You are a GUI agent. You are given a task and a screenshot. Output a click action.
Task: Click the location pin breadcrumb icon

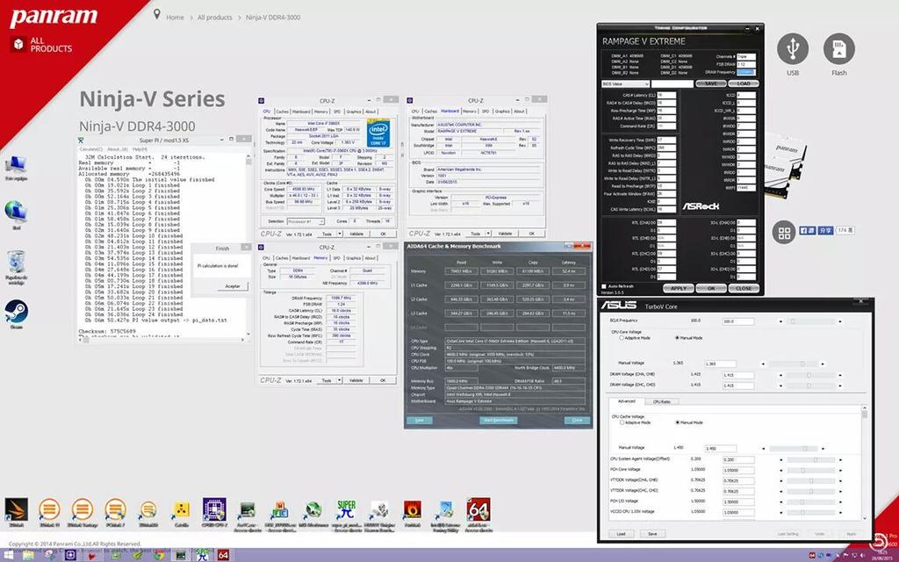[156, 14]
